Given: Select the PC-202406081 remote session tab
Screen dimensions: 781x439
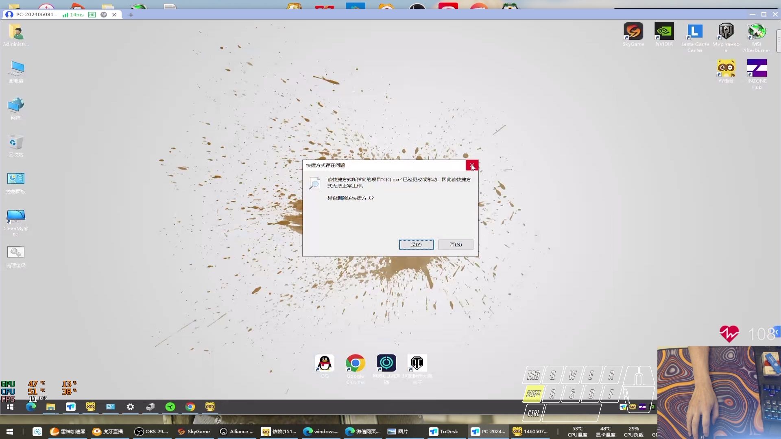Looking at the screenshot, I should (37, 15).
